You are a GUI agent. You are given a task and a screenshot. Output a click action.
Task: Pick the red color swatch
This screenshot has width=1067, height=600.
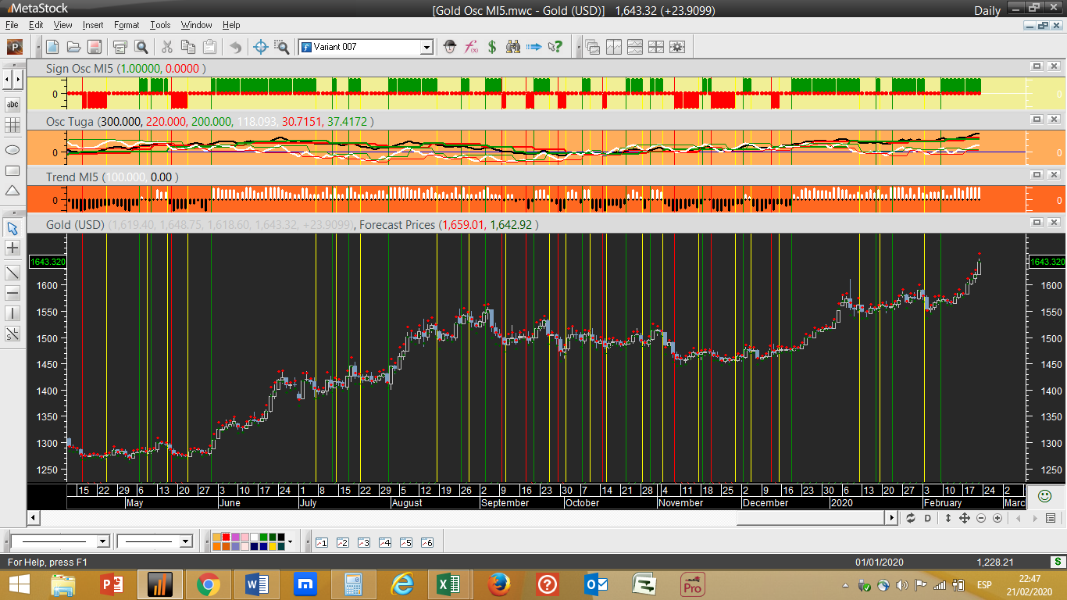pos(227,537)
